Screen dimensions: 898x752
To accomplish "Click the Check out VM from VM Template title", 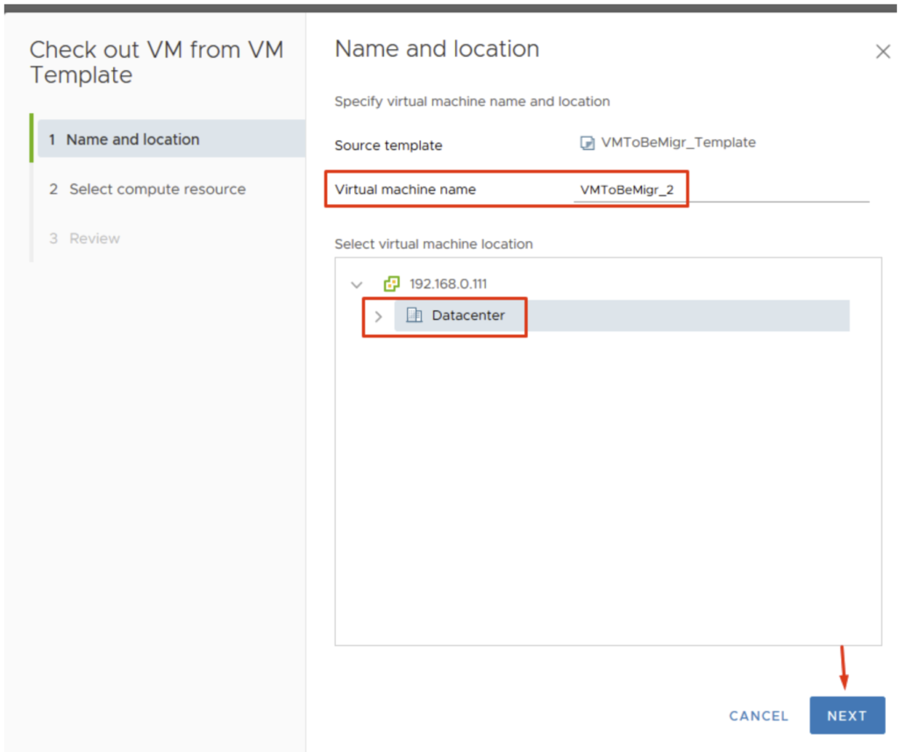I will 156,62.
